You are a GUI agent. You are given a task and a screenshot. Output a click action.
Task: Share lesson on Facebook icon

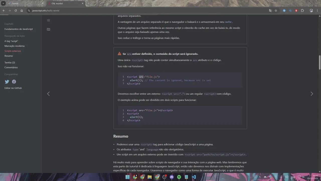14,82
